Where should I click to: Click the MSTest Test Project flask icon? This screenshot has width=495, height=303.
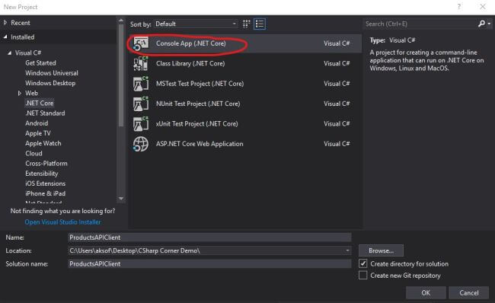(x=140, y=84)
